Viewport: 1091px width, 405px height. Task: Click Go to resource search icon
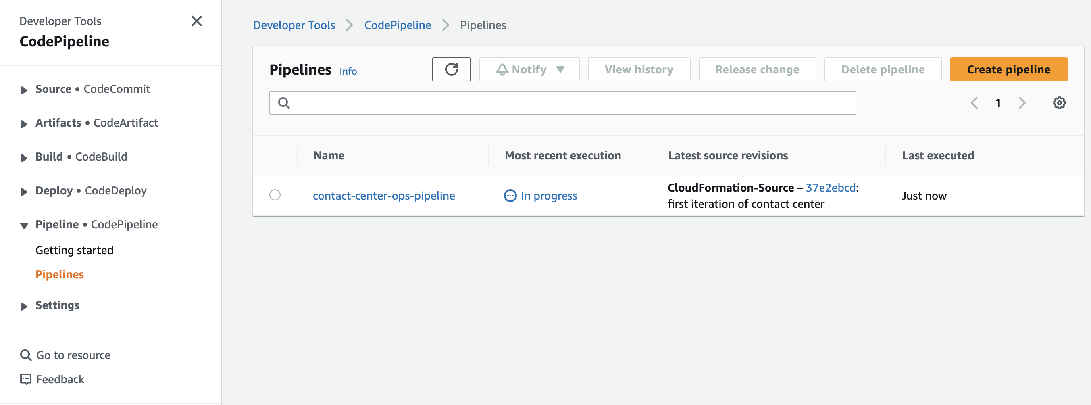click(26, 355)
